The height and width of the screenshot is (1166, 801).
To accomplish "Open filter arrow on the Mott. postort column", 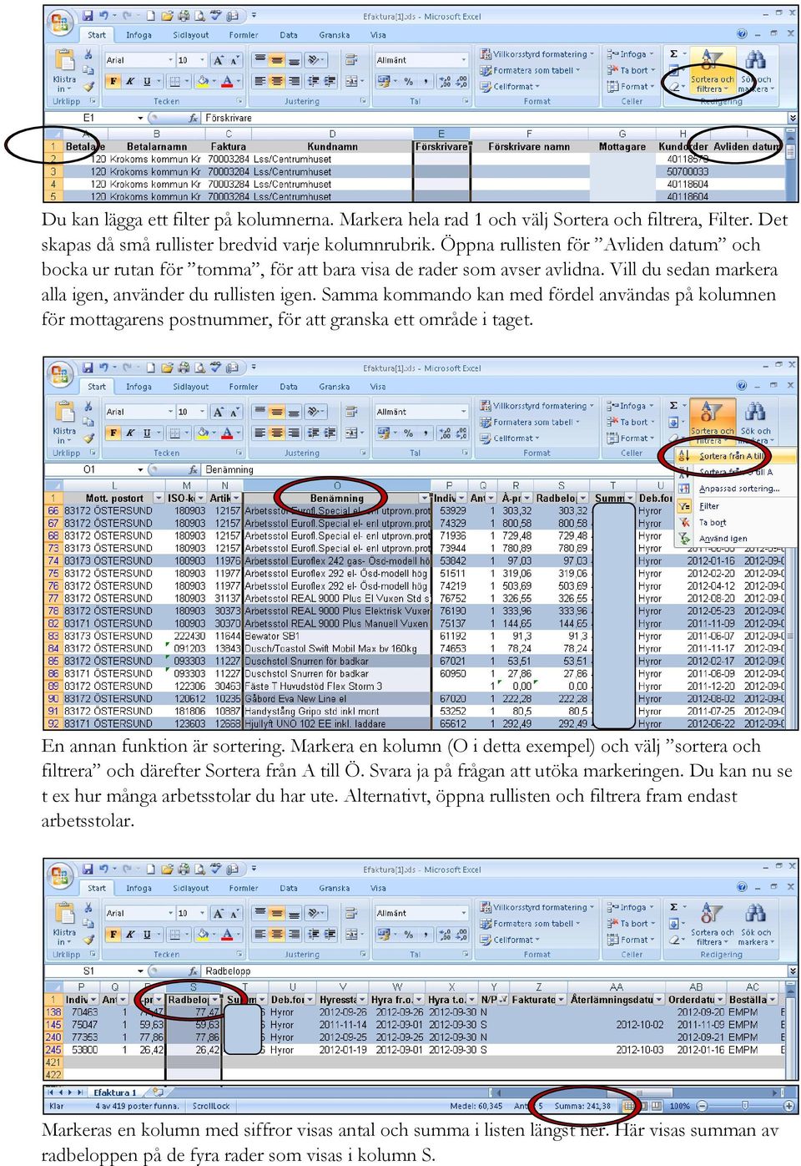I will pos(159,498).
